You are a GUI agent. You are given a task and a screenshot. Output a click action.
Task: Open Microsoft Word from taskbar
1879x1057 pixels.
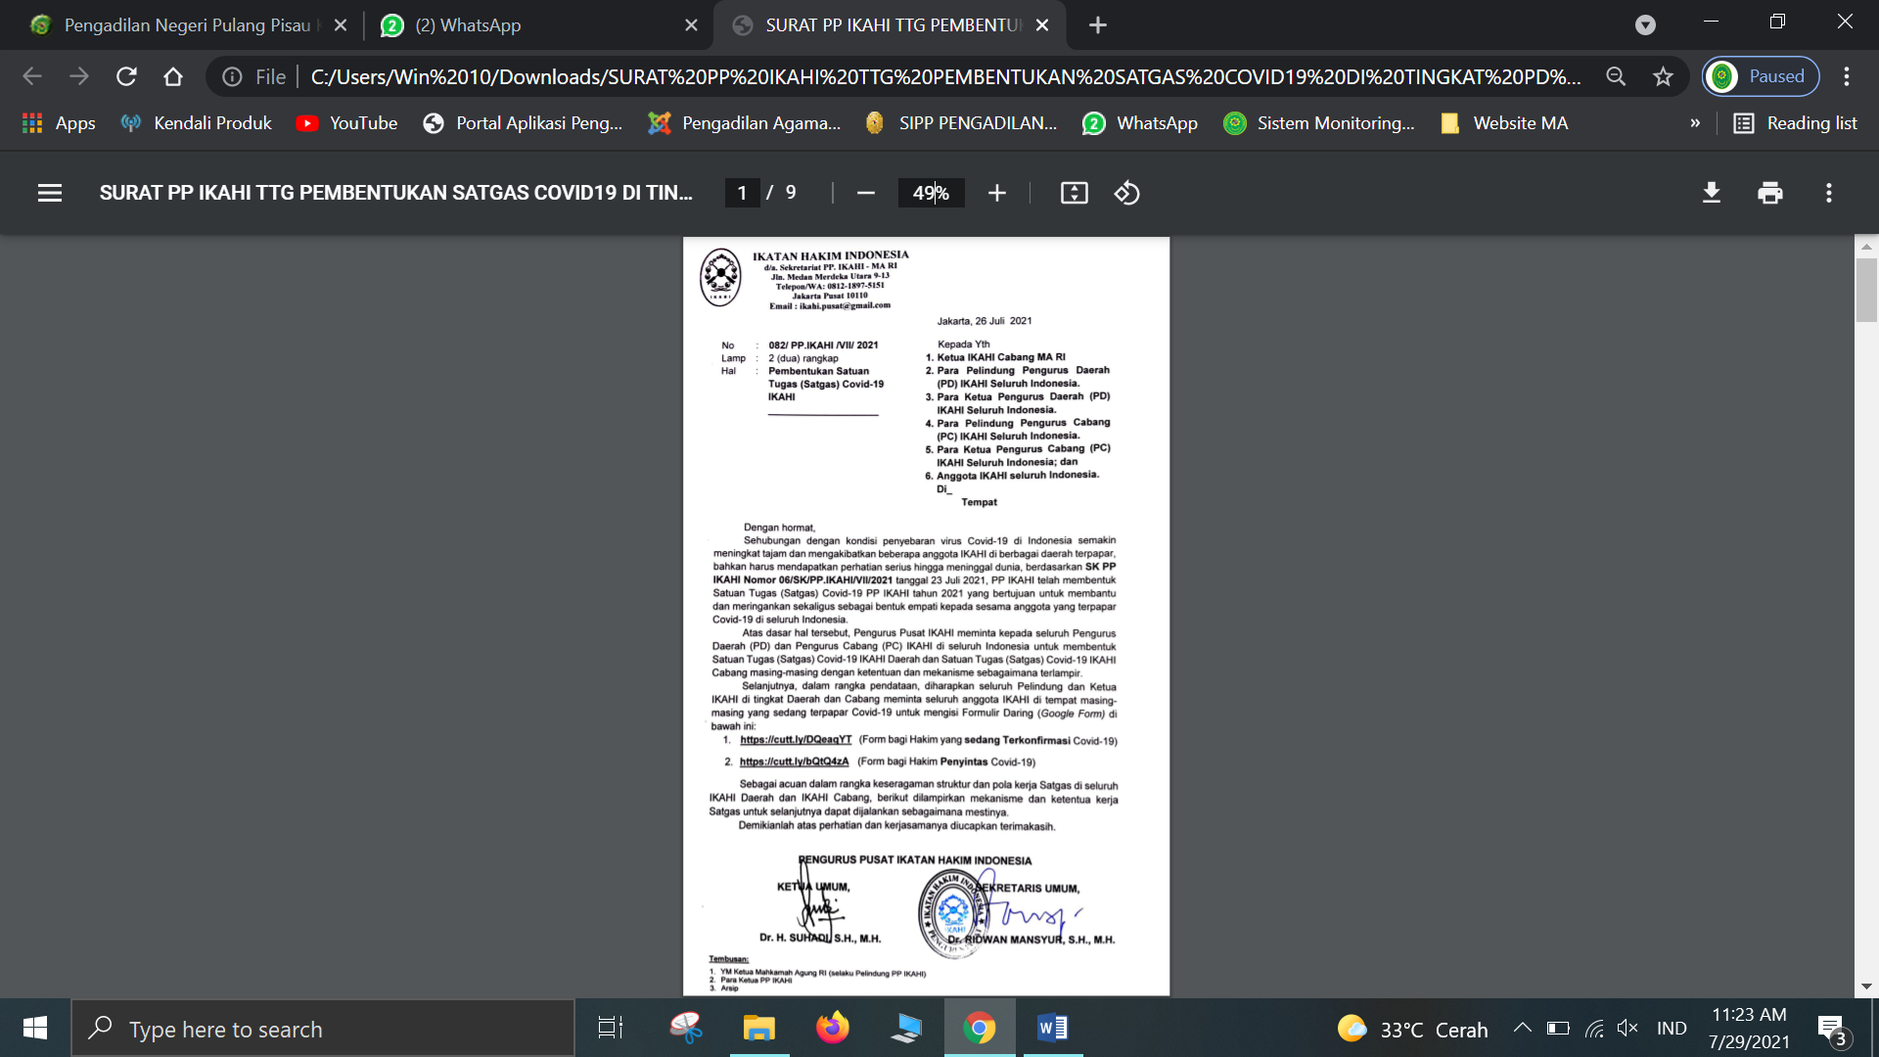pyautogui.click(x=1053, y=1029)
